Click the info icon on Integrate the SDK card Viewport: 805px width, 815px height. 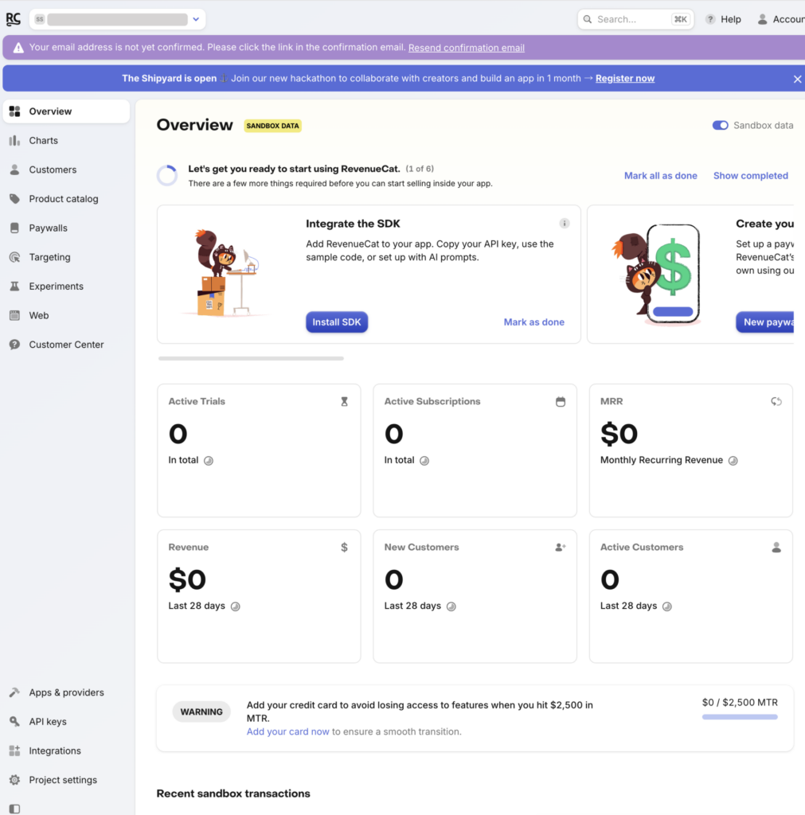click(565, 224)
